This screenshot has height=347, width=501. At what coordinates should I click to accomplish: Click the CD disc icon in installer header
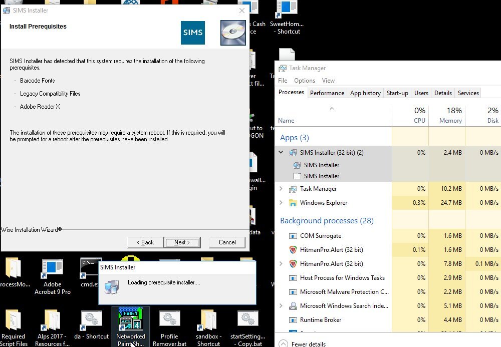tap(233, 33)
